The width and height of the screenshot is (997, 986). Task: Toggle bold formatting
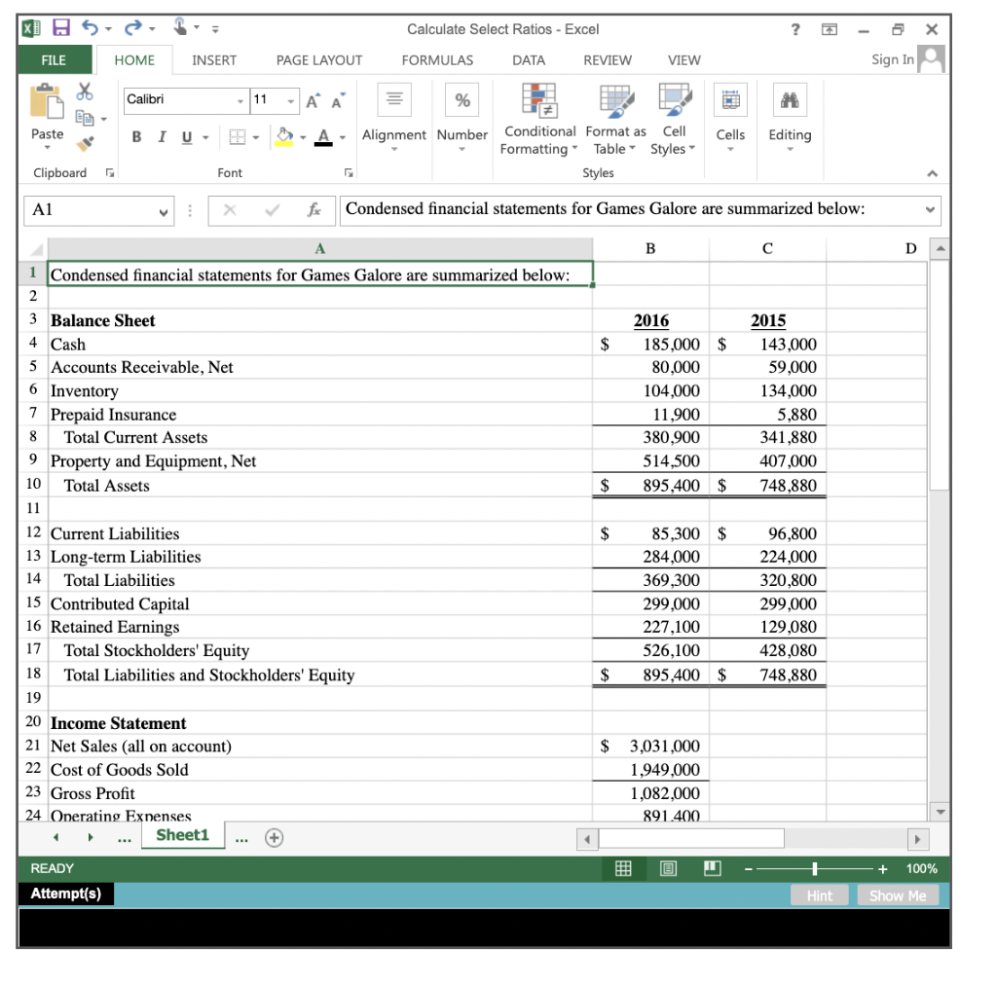click(135, 137)
